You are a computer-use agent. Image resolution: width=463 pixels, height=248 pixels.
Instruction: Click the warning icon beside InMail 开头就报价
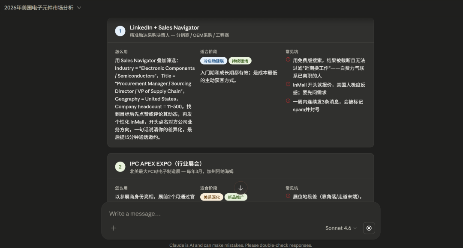288,84
